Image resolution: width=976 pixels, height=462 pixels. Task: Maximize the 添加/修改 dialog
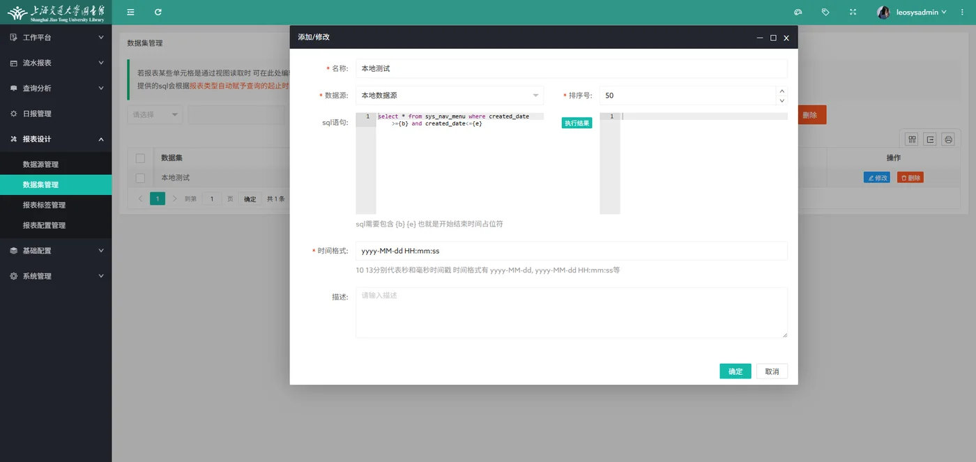(773, 38)
